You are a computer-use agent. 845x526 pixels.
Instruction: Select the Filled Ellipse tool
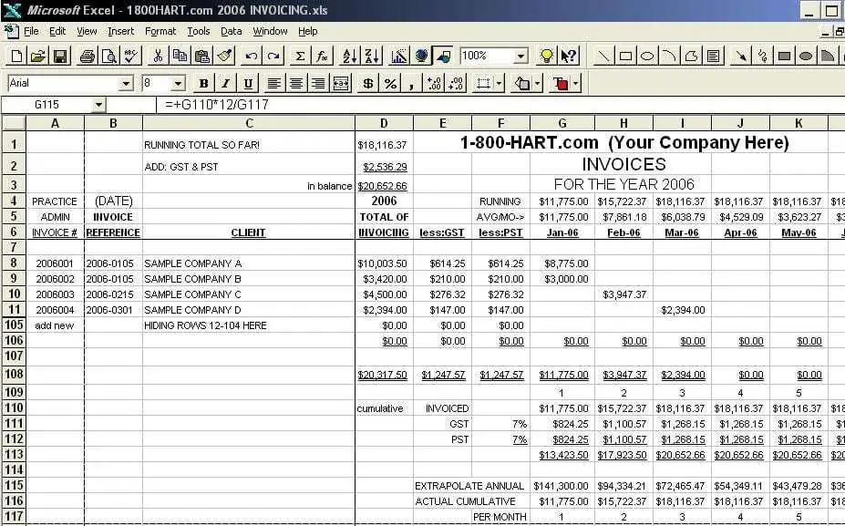pos(806,56)
